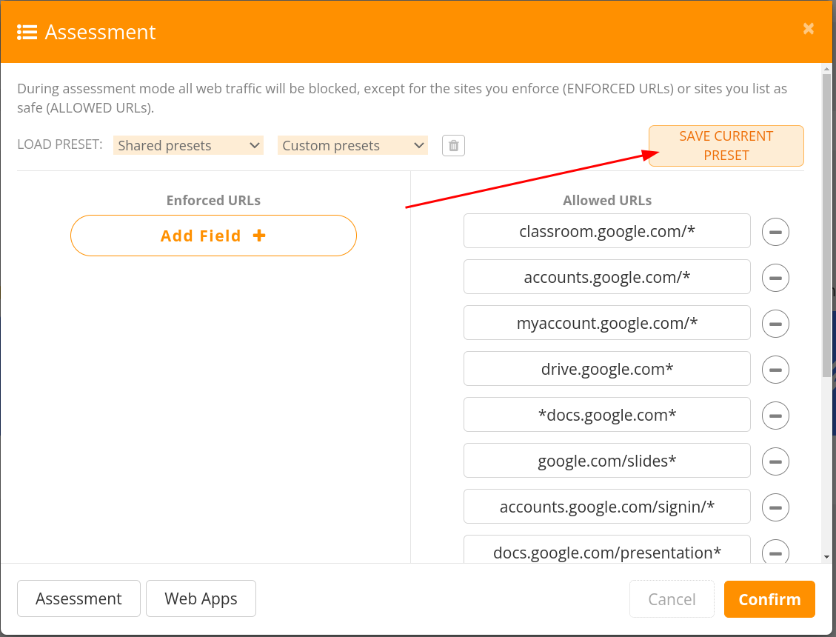Click the dialog's vertical scrollbar thumb
Viewport: 836px width, 637px height.
pyautogui.click(x=826, y=225)
